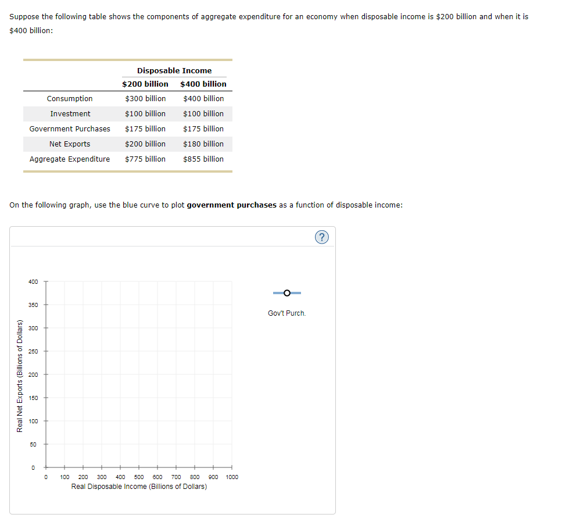Click the graph point at disposable income 400
566x518 pixels.
[x=120, y=385]
